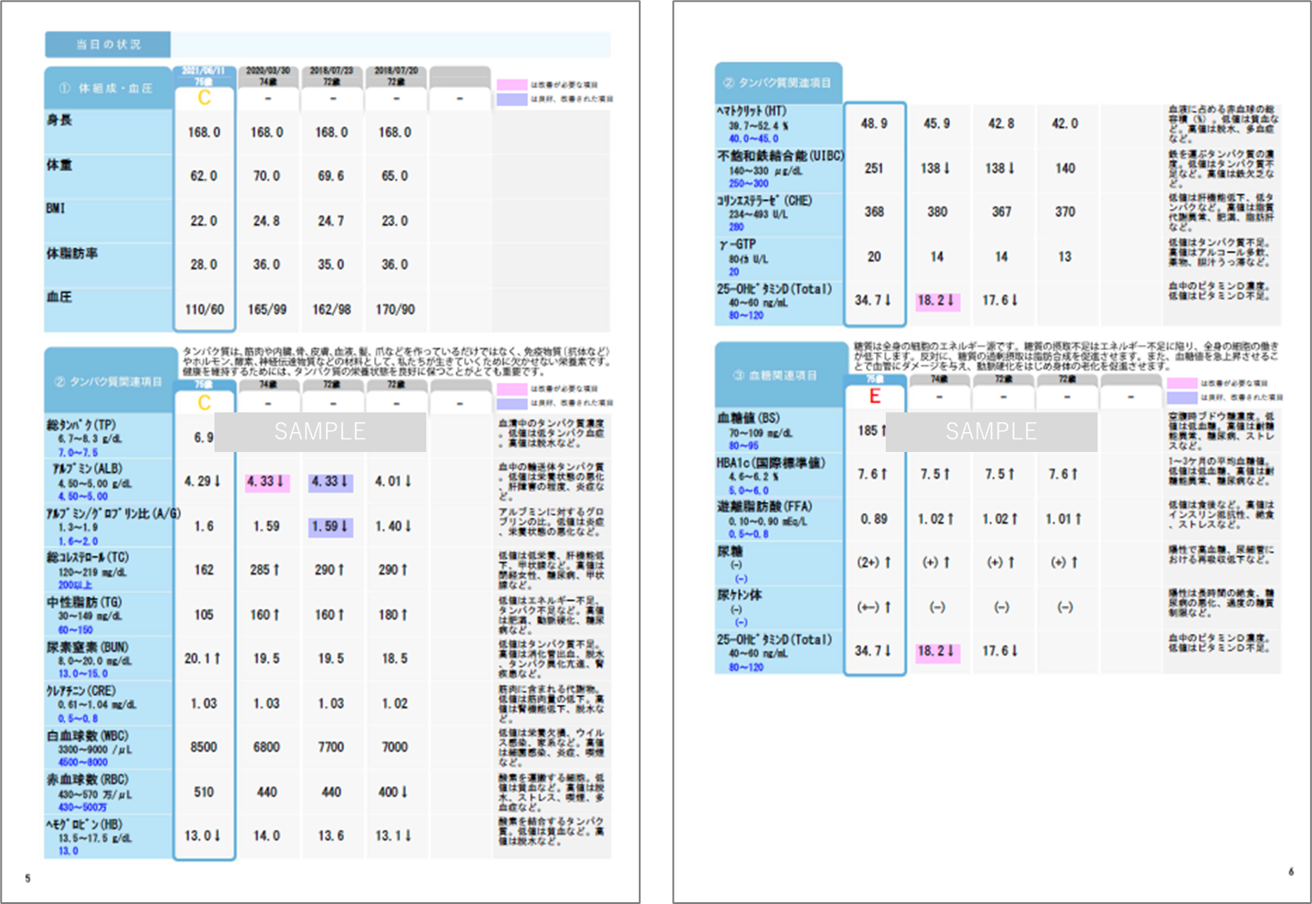Select the BMI row label
This screenshot has height=904, width=1312.
pyautogui.click(x=56, y=208)
